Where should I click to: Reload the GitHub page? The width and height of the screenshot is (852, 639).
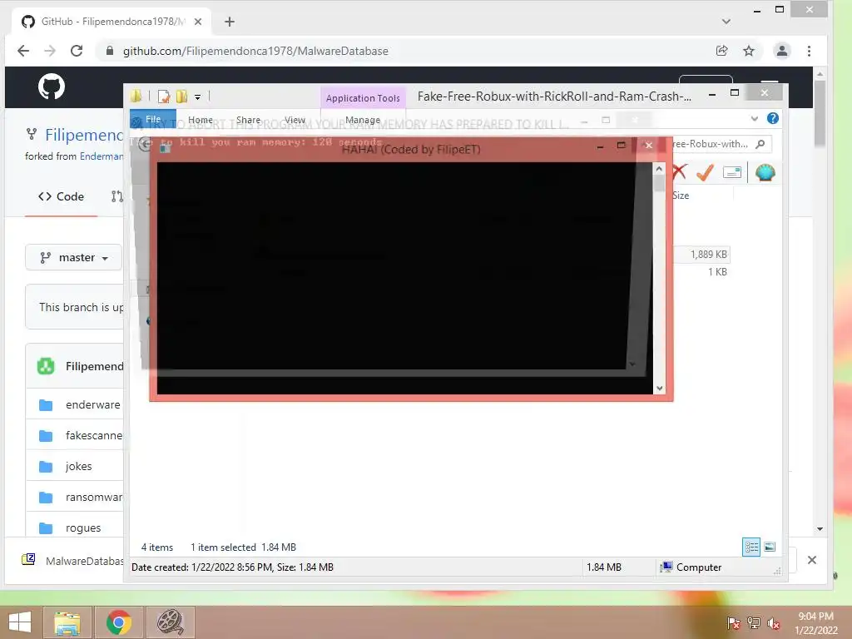pyautogui.click(x=77, y=51)
